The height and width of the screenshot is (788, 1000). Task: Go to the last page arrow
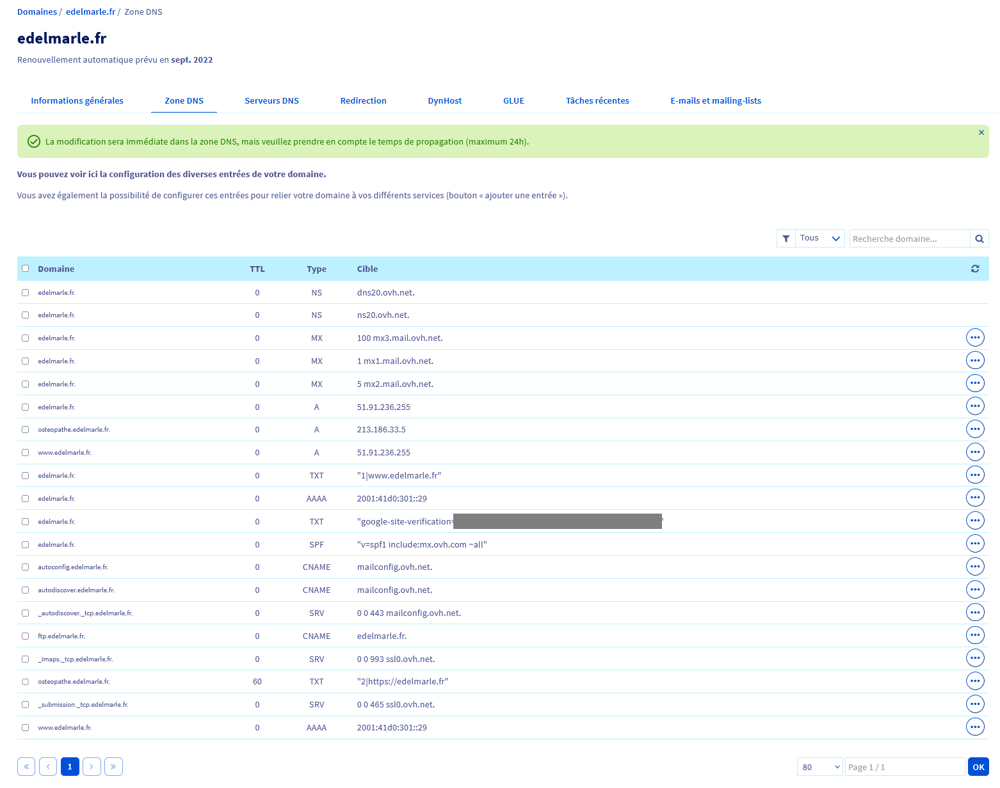[113, 766]
